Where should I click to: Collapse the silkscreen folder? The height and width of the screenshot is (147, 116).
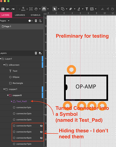click(x=4, y=65)
